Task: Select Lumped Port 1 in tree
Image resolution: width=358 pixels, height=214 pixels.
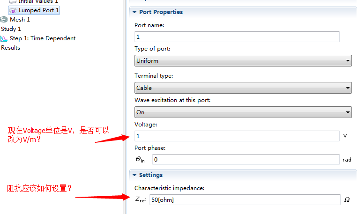Action: pyautogui.click(x=39, y=10)
